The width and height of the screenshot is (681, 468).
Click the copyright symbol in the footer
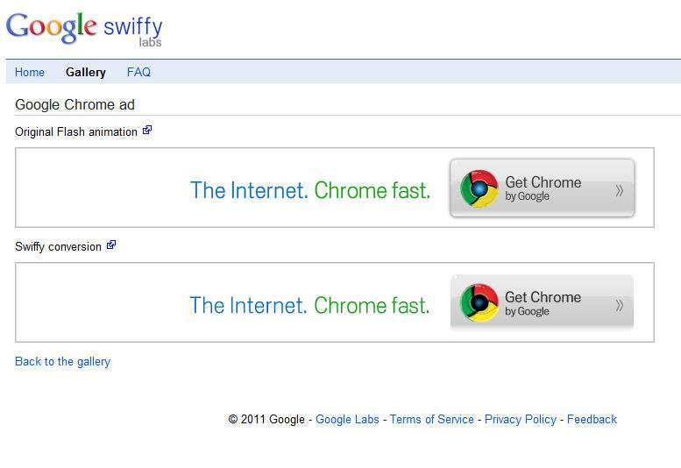coord(233,420)
